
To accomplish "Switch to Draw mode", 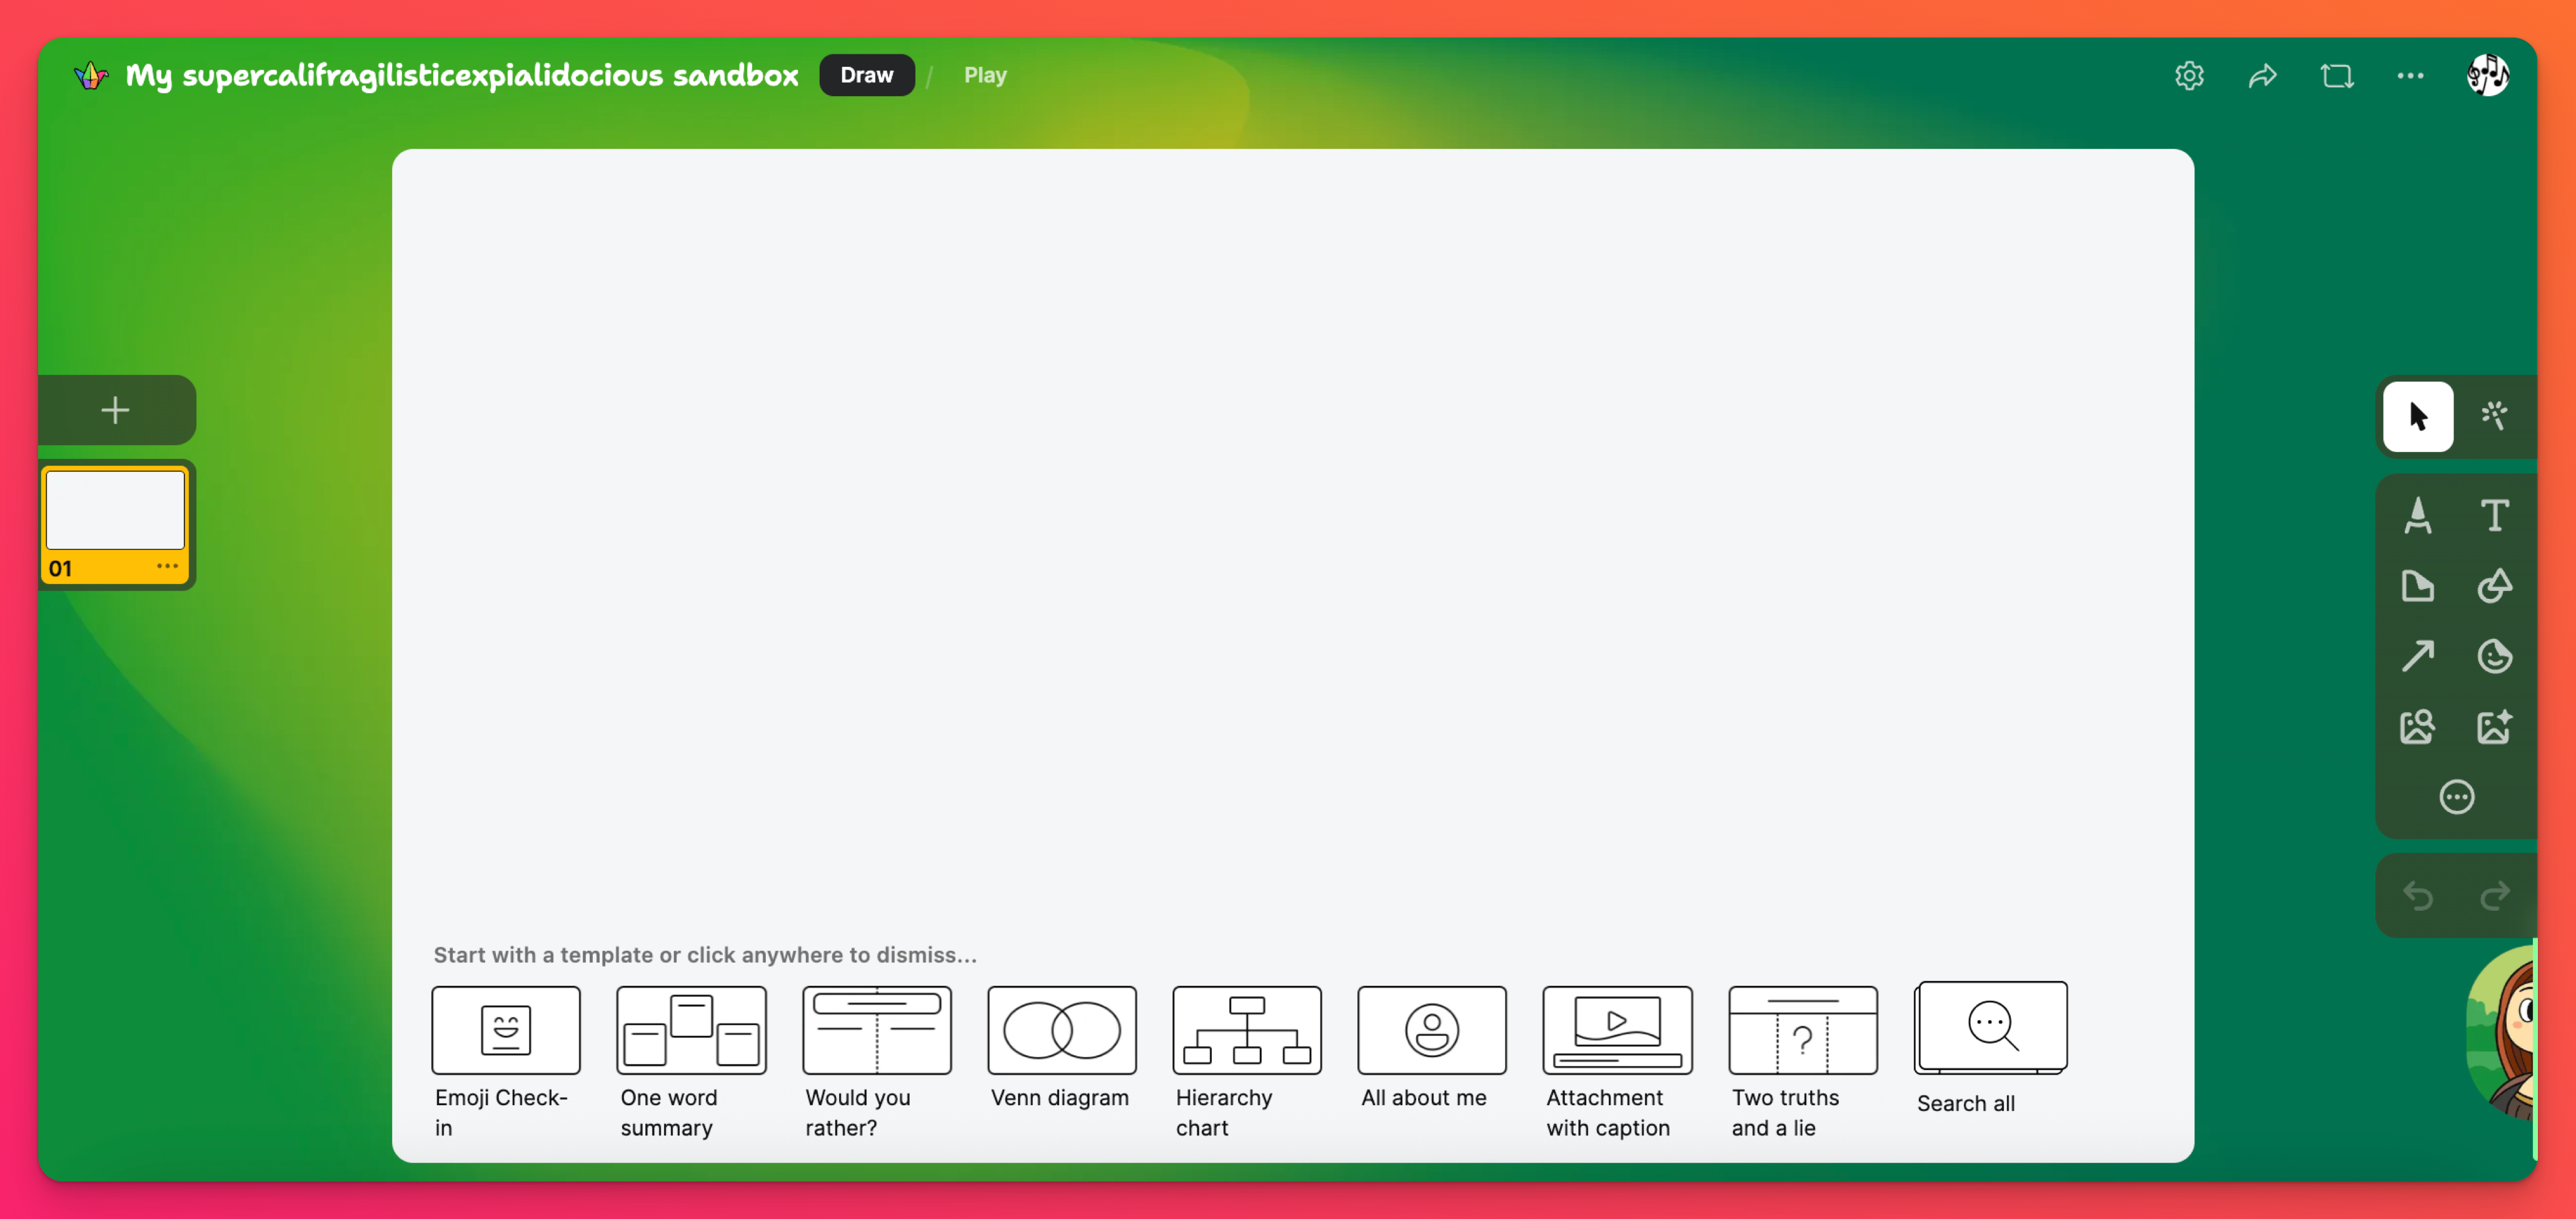I will pyautogui.click(x=866, y=76).
